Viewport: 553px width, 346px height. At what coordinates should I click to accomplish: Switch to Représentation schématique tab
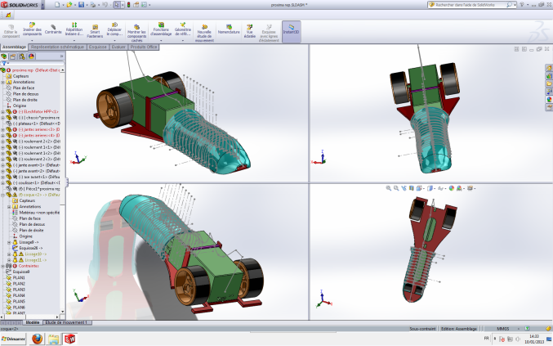[57, 47]
